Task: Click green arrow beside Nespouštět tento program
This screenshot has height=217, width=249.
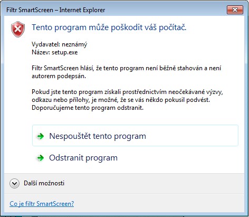Action: (41, 136)
